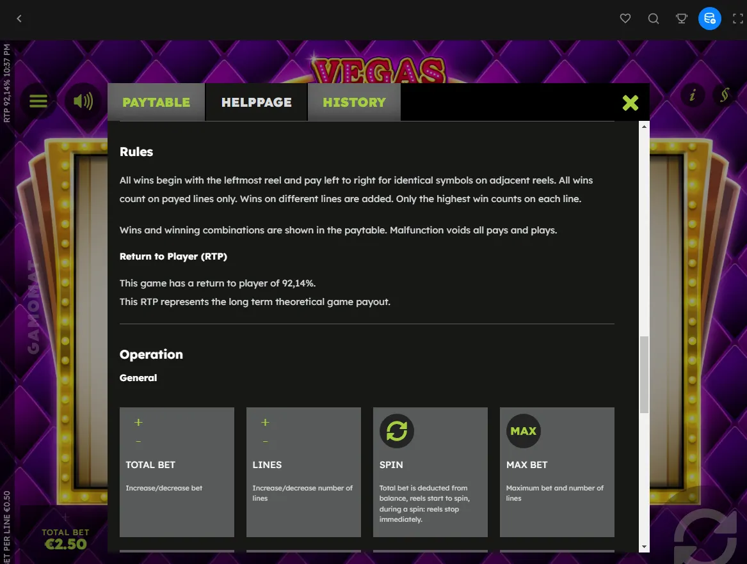
Task: Click the 'SPIN' card title
Action: (x=391, y=465)
